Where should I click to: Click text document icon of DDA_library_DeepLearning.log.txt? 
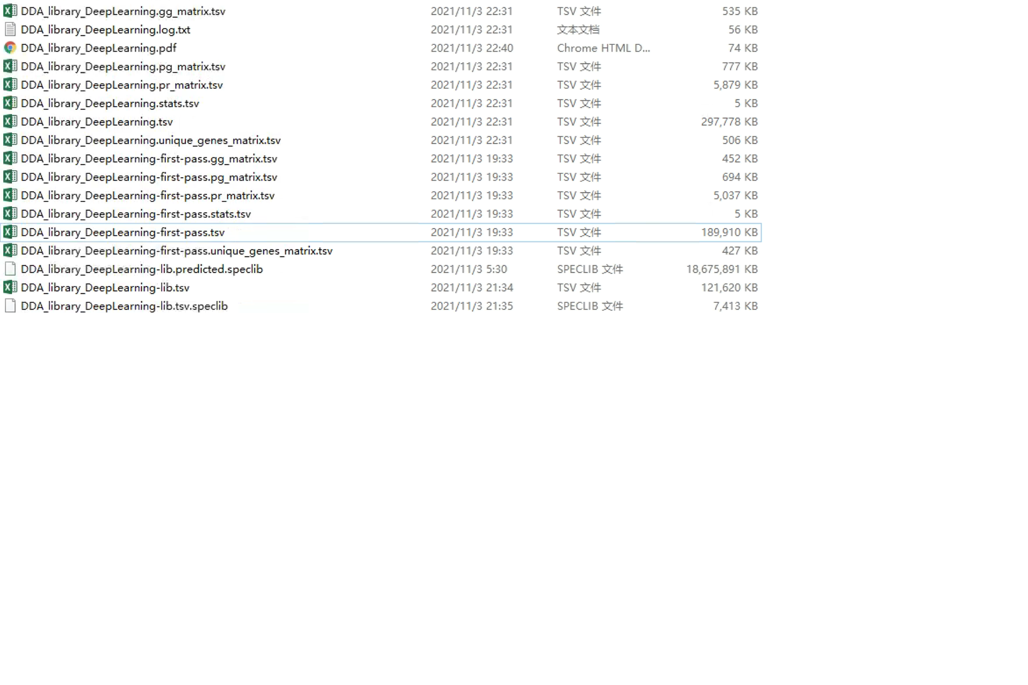(10, 30)
